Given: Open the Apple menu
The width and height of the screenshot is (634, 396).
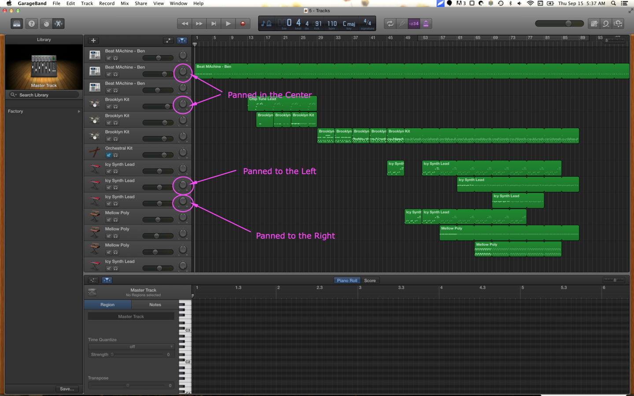Looking at the screenshot, I should point(9,4).
